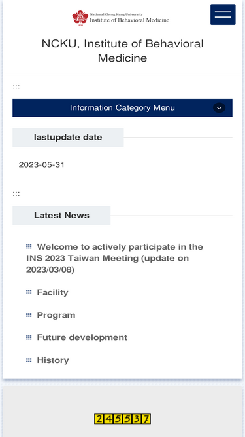
Task: Click the grid bullet beside Program
Action: (x=29, y=314)
